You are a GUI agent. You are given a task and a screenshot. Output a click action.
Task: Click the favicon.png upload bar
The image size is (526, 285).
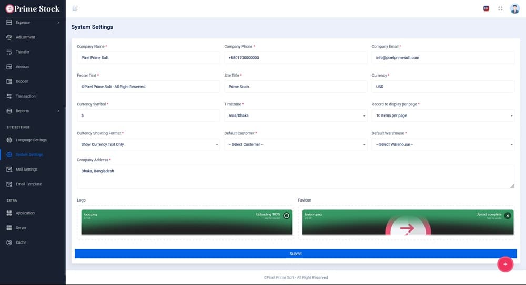click(408, 222)
